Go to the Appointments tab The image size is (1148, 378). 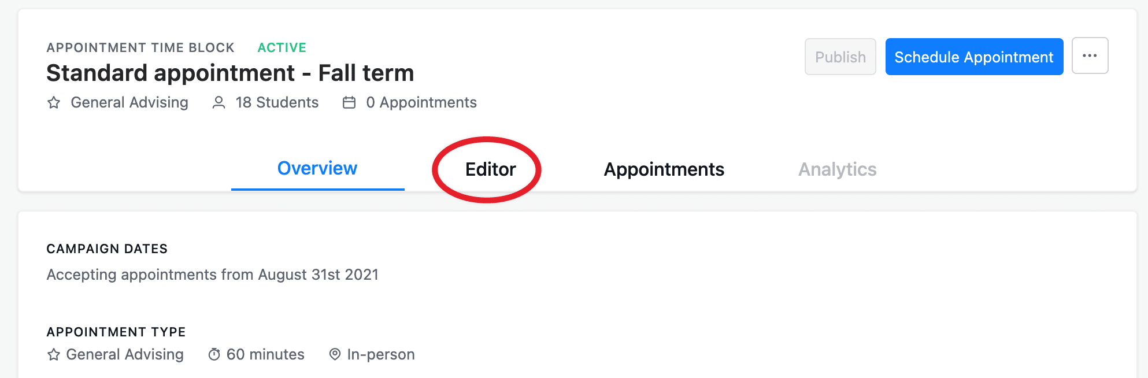point(664,169)
